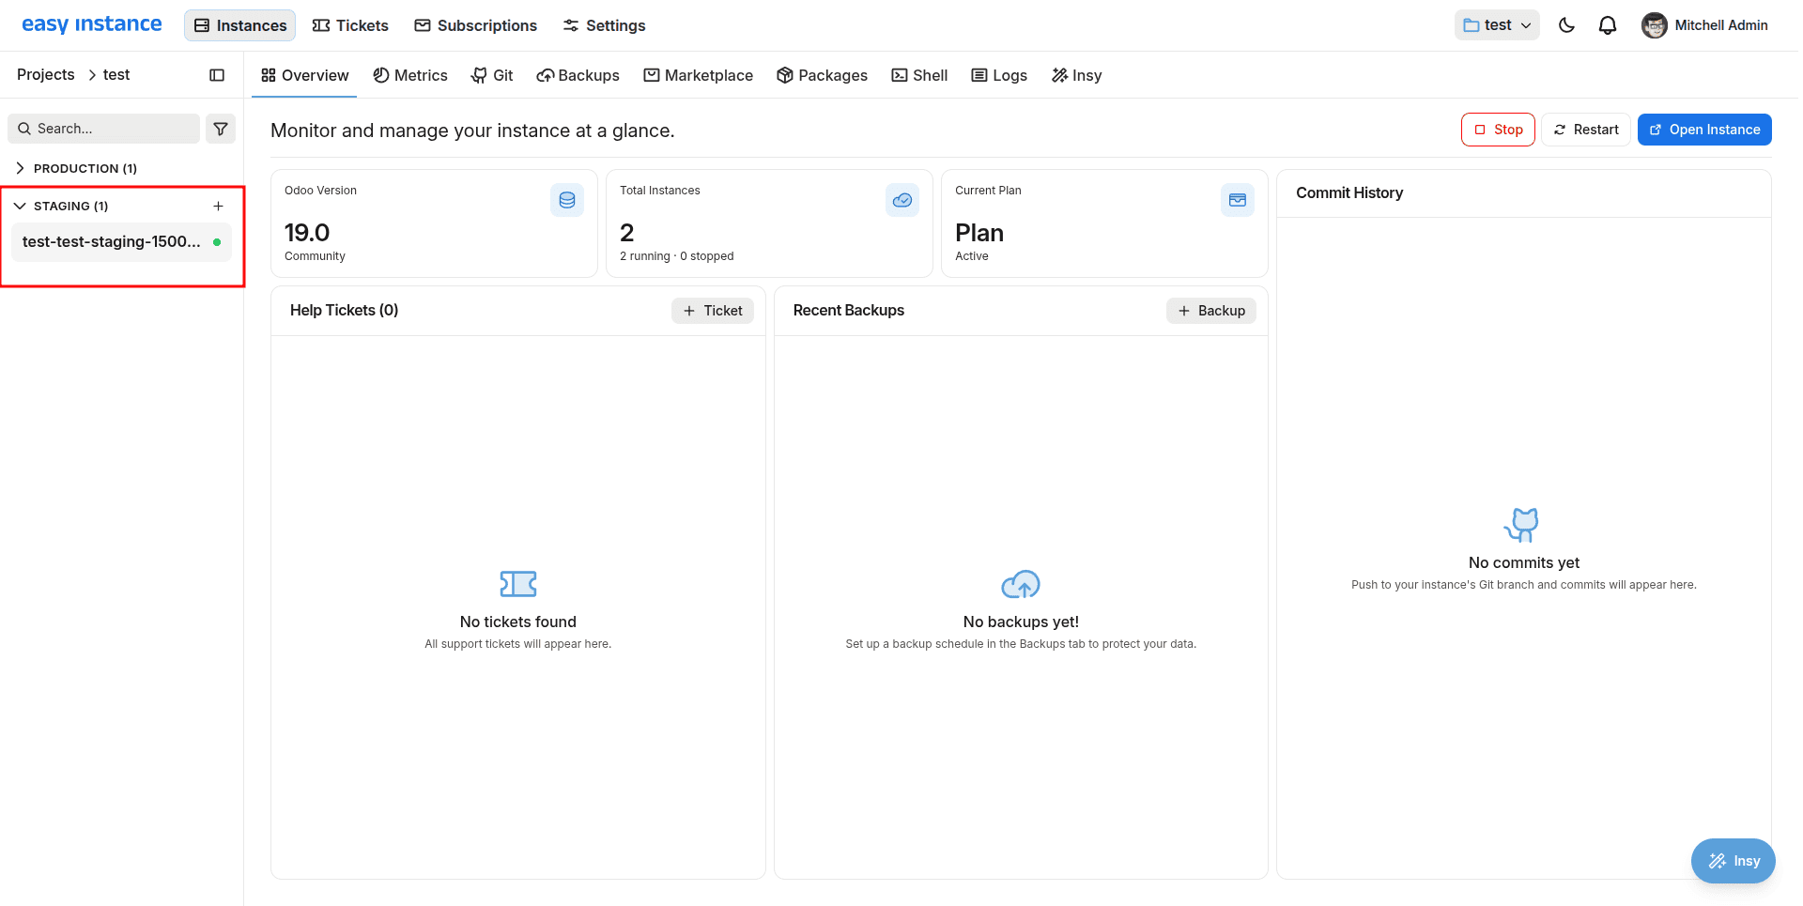This screenshot has width=1803, height=906.
Task: Click the Current Plan card icon
Action: (1238, 200)
